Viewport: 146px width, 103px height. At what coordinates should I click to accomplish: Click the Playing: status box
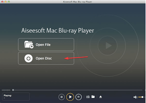(16, 96)
